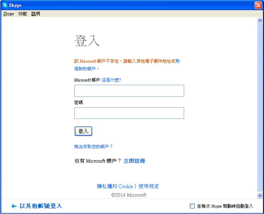Click the vertical scrollbar thumb
Screen dimensions: 264x214
260,107
